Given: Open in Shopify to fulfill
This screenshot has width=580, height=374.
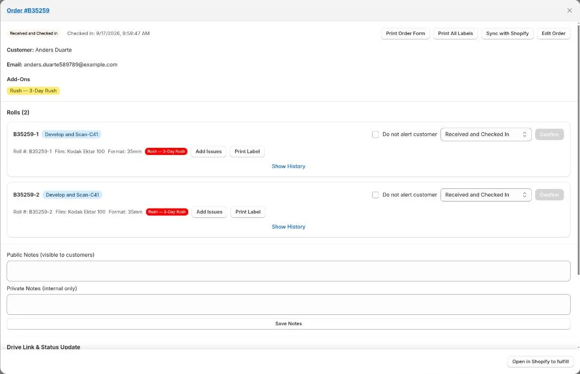Looking at the screenshot, I should pyautogui.click(x=541, y=361).
